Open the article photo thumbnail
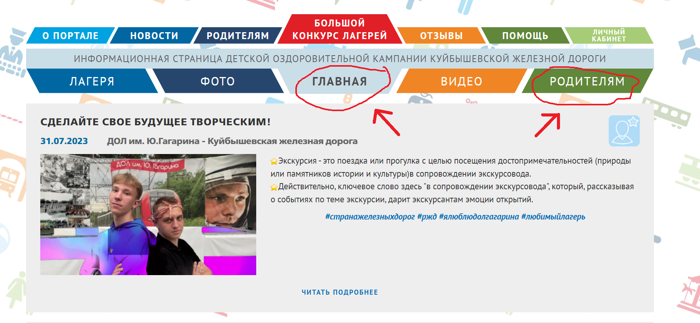Viewport: 700px width, 323px height. [148, 215]
